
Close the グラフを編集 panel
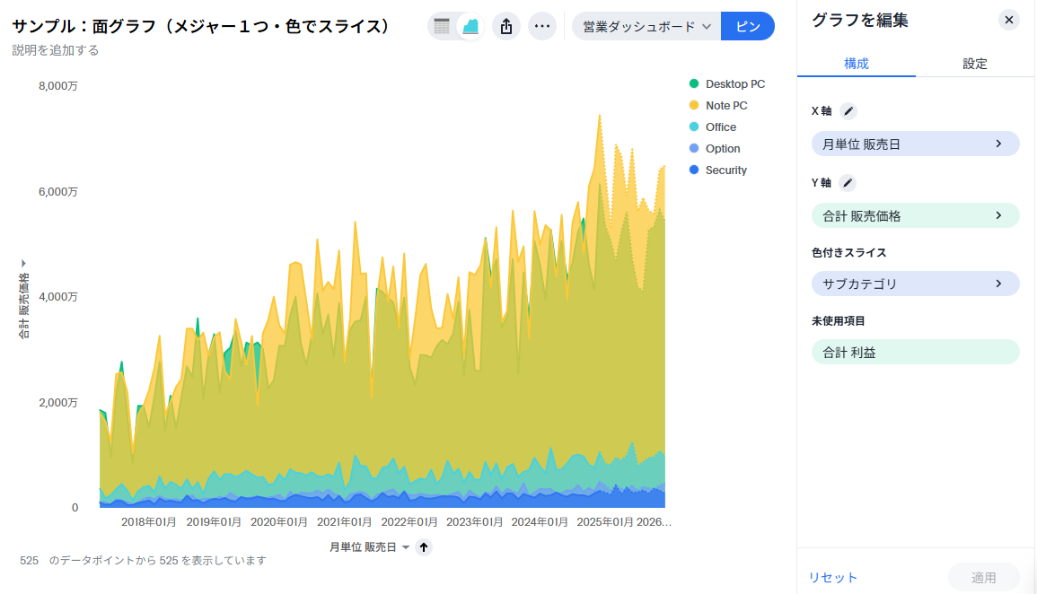tap(1009, 20)
